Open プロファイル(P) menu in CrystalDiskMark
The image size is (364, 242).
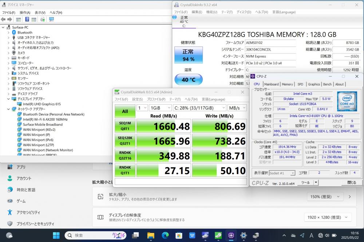(x=156, y=99)
